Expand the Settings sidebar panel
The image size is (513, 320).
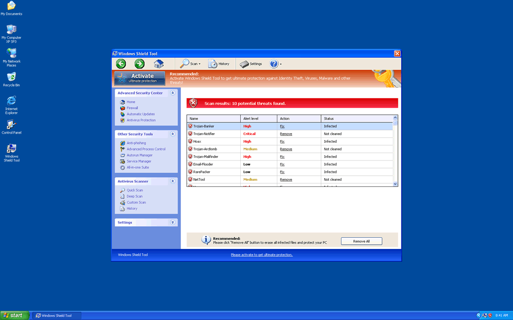(173, 222)
